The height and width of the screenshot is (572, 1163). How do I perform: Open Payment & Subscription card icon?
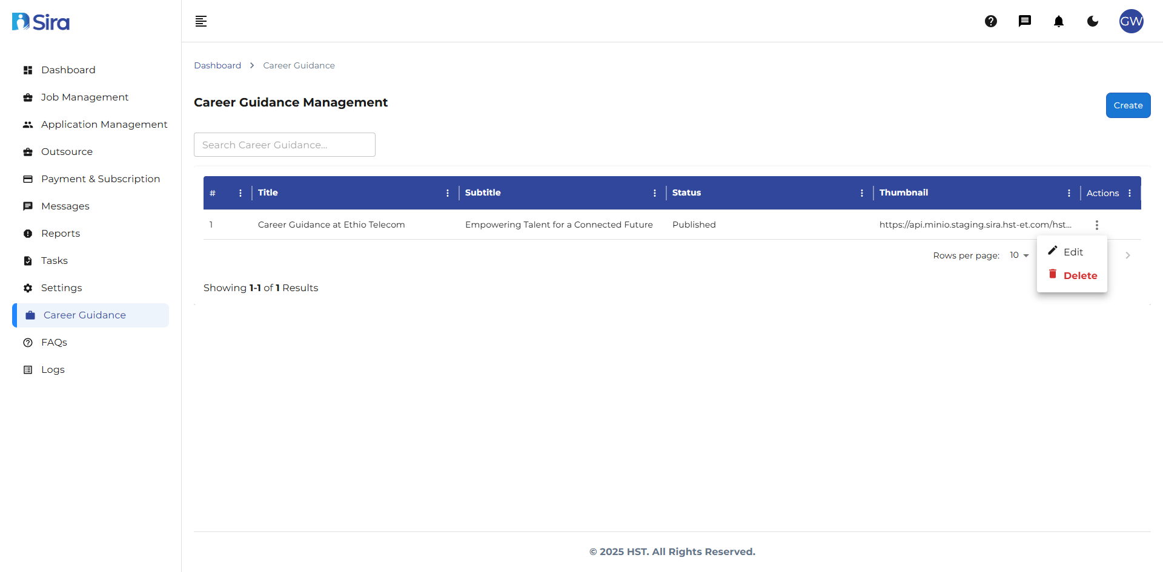[28, 179]
